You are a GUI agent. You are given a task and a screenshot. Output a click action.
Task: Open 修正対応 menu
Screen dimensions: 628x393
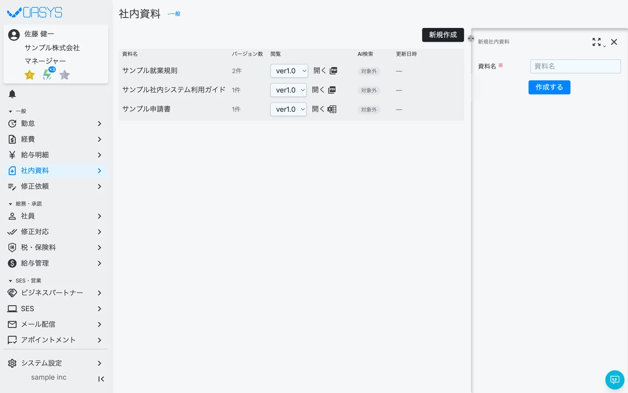click(x=55, y=232)
